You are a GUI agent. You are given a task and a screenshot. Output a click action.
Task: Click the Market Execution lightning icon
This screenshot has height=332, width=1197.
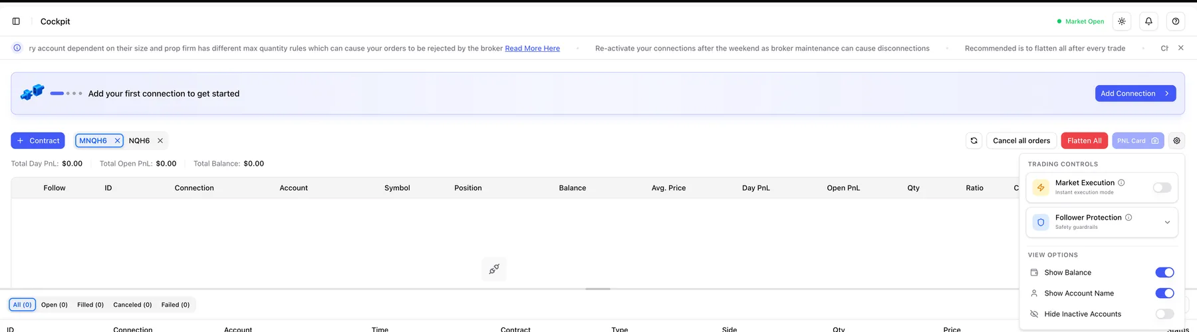[x=1041, y=188]
